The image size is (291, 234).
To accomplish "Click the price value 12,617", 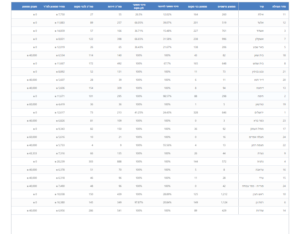I will 60,112.
